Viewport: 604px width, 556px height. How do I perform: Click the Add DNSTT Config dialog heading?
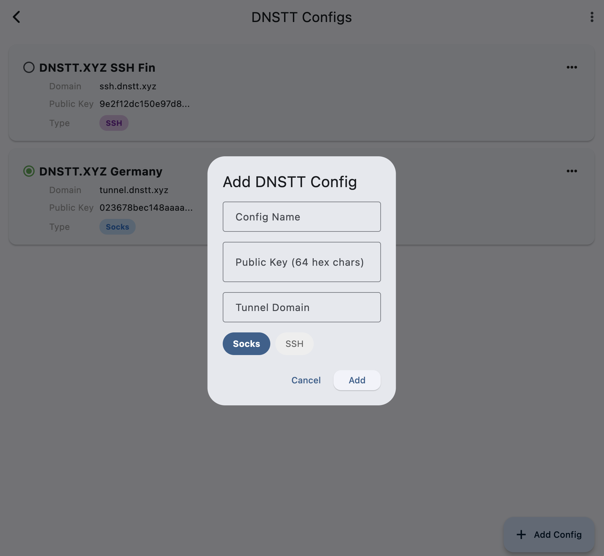(x=290, y=182)
